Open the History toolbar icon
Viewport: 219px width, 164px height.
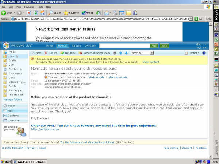tap(99, 13)
